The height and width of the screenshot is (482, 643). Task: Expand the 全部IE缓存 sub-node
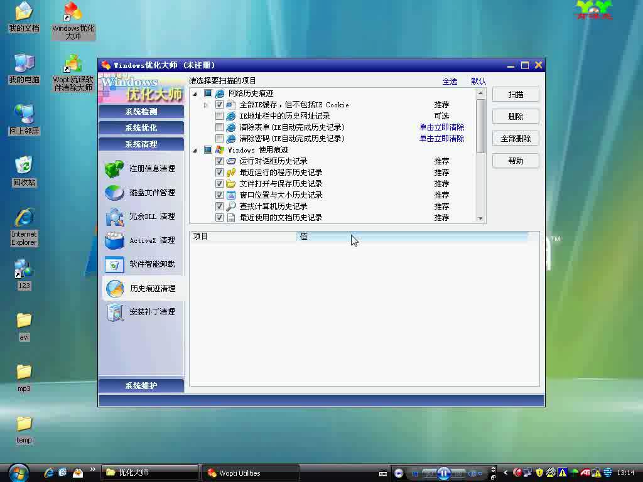pyautogui.click(x=206, y=105)
